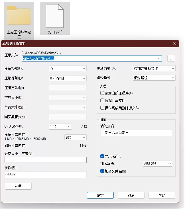
Task: Click the 上老王论坛当老王 folder name label
Action: click(19, 34)
